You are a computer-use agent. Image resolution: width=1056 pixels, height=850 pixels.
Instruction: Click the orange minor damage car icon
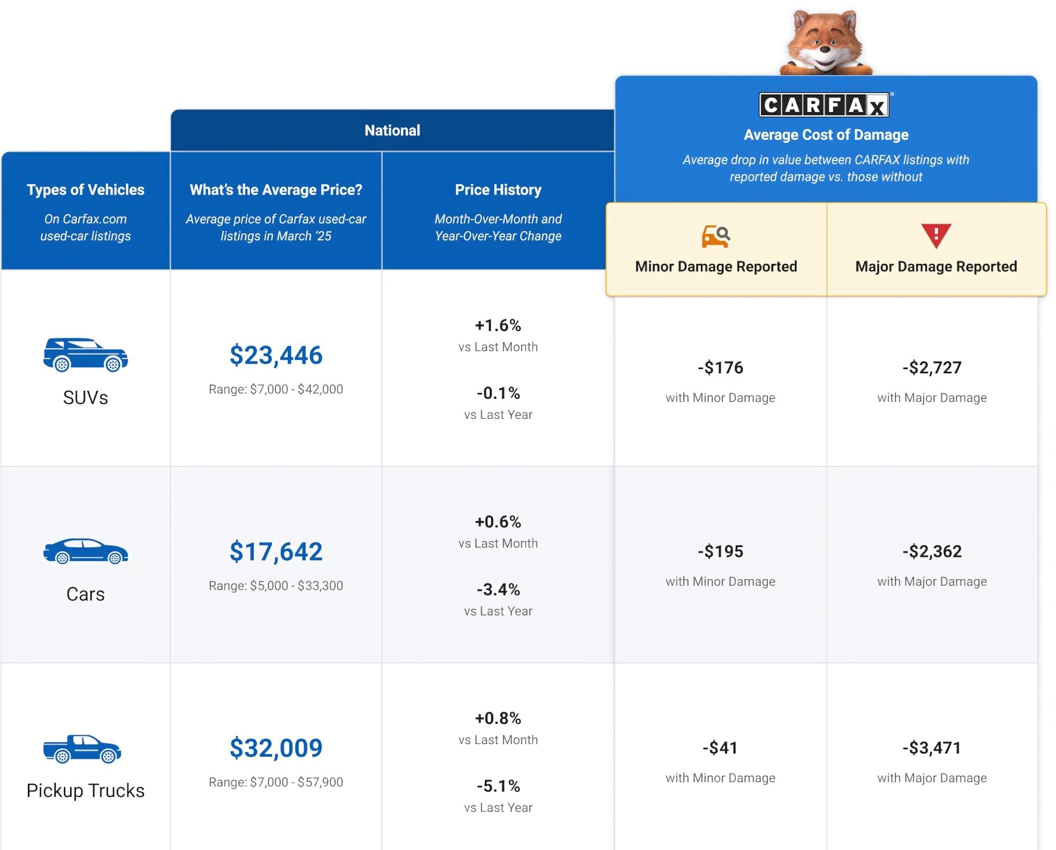point(715,236)
